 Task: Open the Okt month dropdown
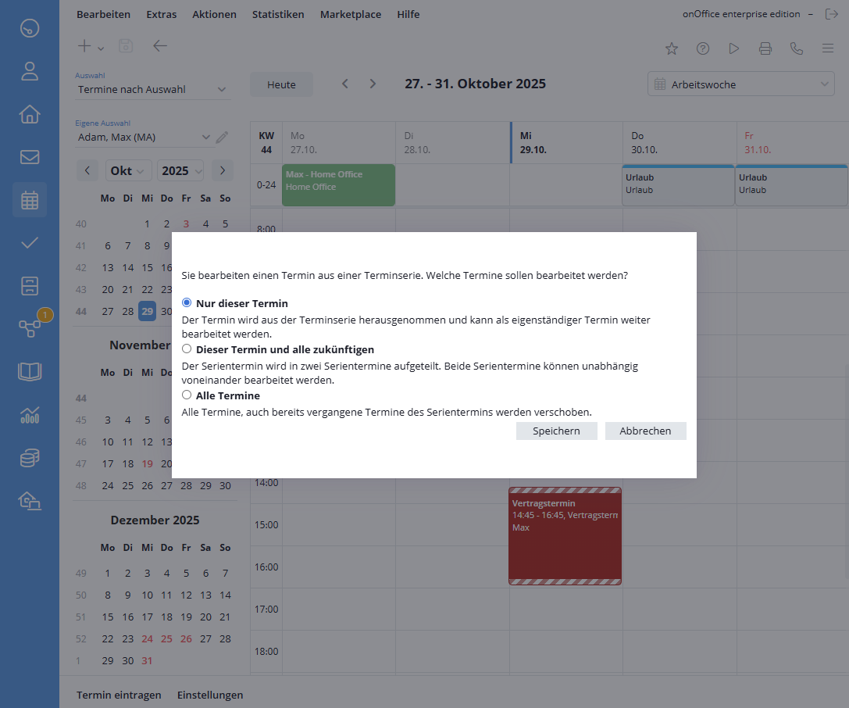tap(129, 170)
